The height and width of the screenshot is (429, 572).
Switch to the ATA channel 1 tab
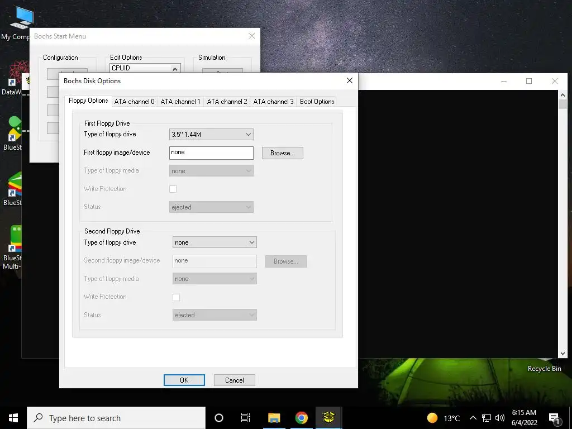click(x=180, y=102)
